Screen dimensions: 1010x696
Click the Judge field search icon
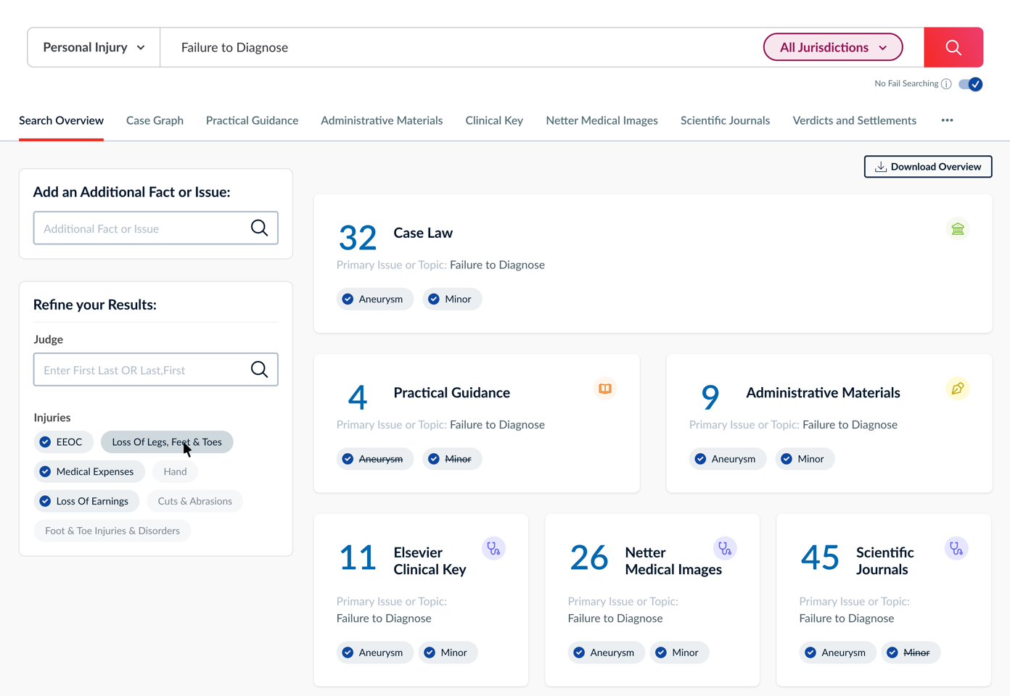pos(259,370)
